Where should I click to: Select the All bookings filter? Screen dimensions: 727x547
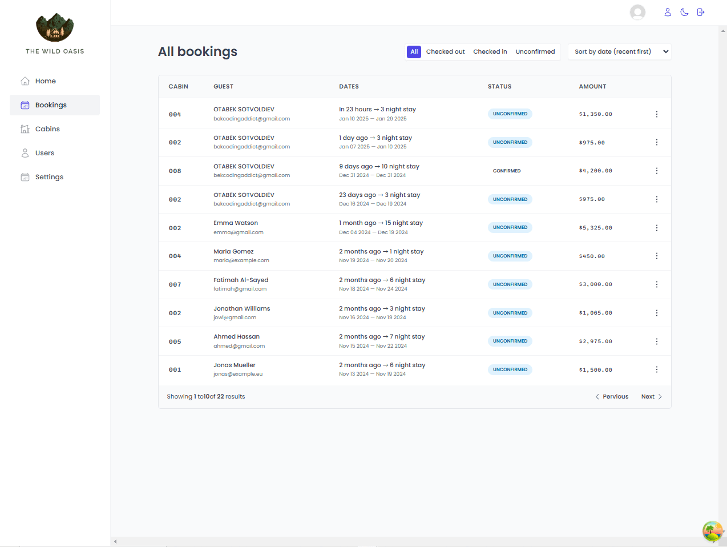pyautogui.click(x=414, y=52)
